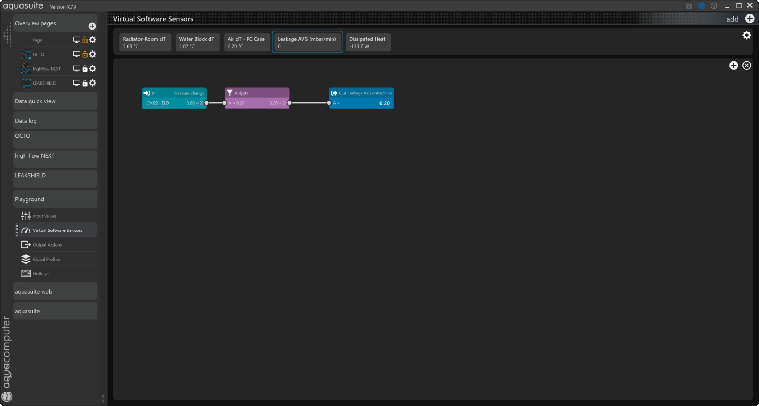Open Output Actions in Playground

click(47, 245)
